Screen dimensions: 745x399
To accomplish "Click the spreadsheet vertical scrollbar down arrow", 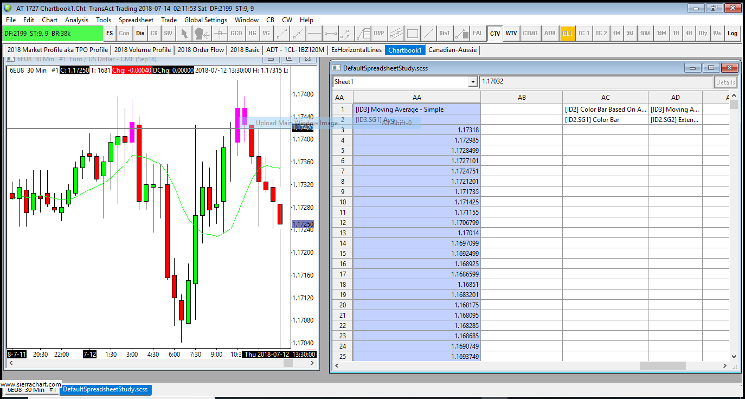I will [x=734, y=356].
